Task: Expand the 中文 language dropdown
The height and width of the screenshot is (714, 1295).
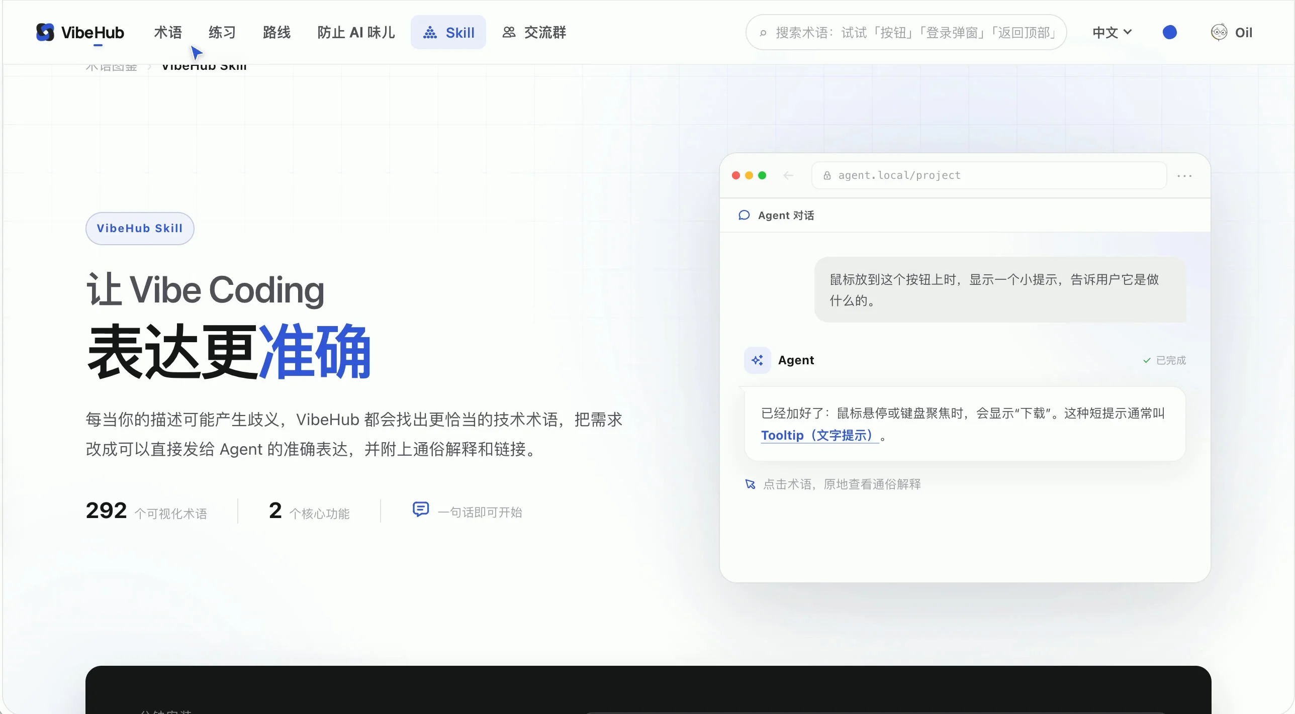Action: pos(1113,32)
